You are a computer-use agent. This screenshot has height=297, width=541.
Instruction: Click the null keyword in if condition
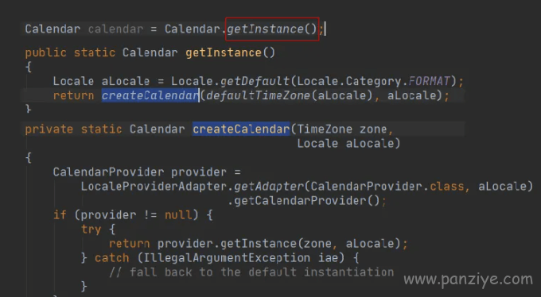pos(178,215)
